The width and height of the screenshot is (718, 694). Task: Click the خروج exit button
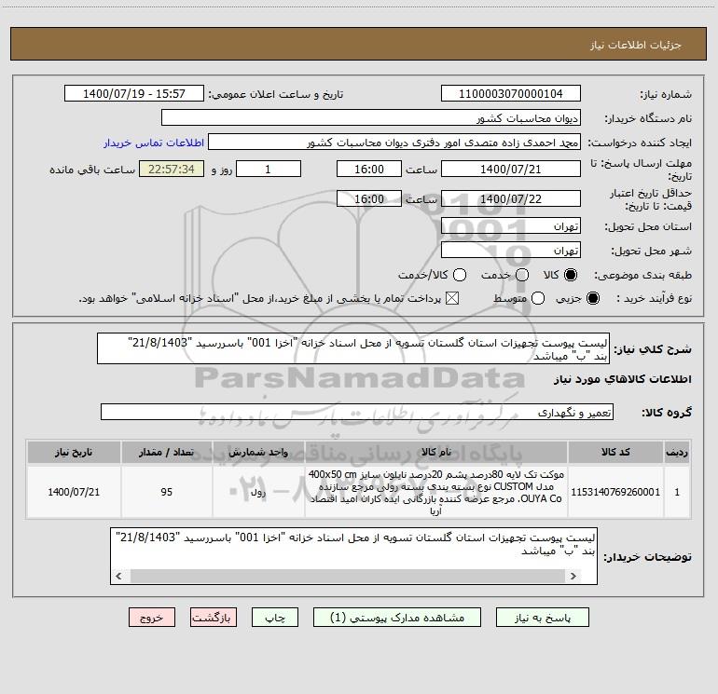tap(152, 618)
